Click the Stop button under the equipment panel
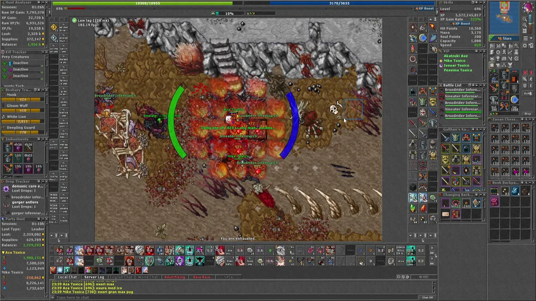This screenshot has height=301, width=536. point(528,113)
